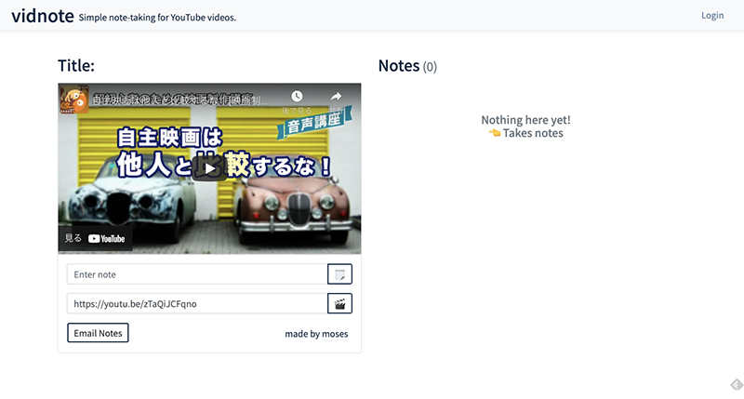This screenshot has height=399, width=744.
Task: Click the load video clapperboard icon button
Action: [339, 303]
